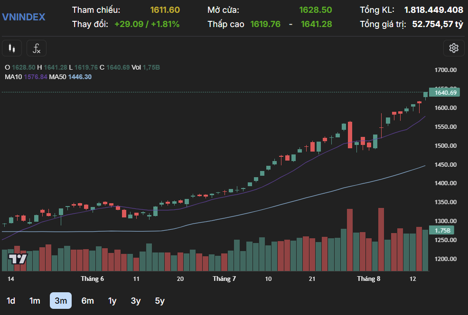Click the 1600.00 price axis label

(446, 108)
